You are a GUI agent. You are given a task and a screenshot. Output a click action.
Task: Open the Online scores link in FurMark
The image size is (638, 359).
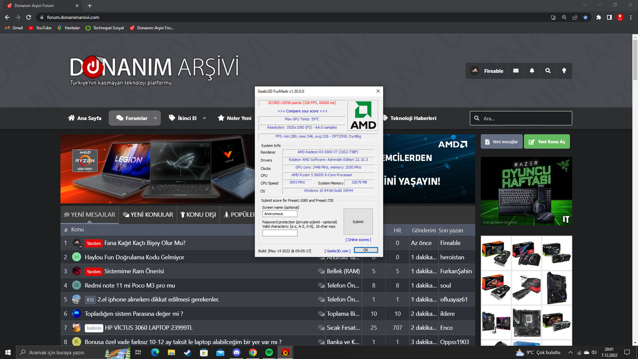[358, 240]
